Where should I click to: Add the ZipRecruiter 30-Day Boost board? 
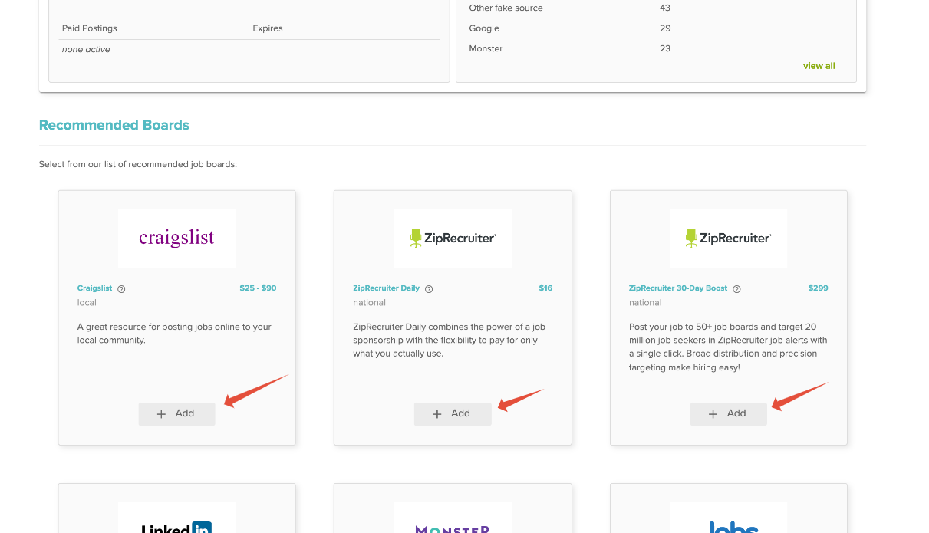[x=729, y=413]
